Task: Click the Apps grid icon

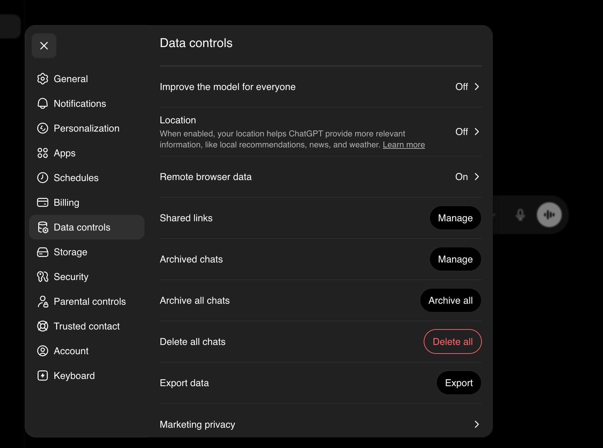Action: [x=43, y=153]
